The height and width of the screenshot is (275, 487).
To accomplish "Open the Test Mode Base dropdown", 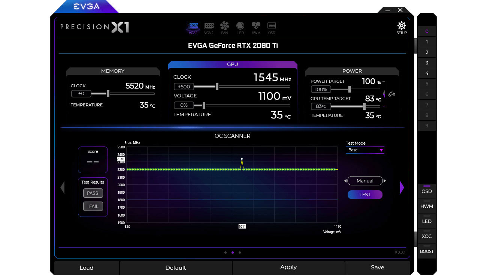I will pos(365,150).
